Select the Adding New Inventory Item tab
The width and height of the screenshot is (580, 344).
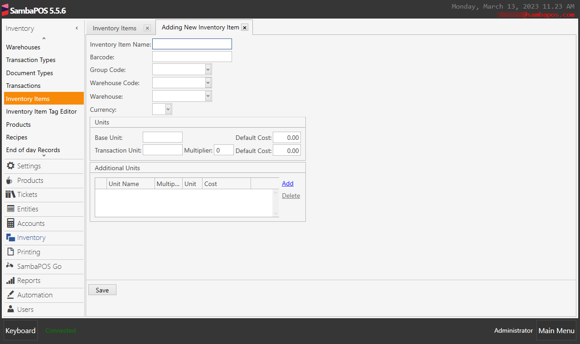[201, 27]
